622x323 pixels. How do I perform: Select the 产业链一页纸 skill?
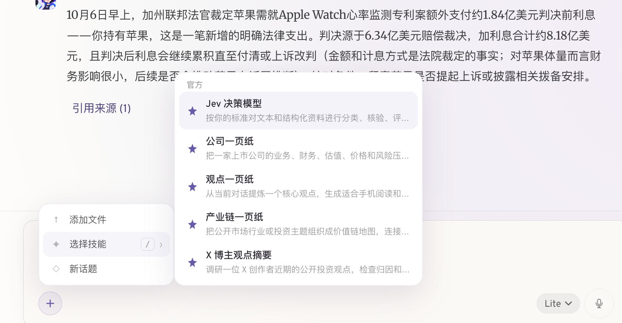[x=298, y=224]
